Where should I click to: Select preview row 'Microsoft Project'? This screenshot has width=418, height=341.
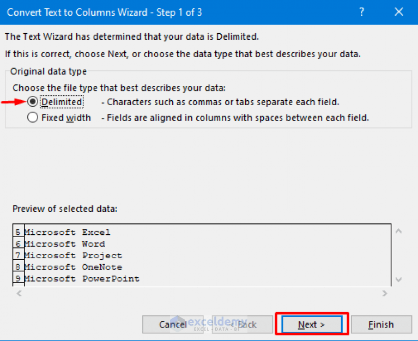[73, 255]
